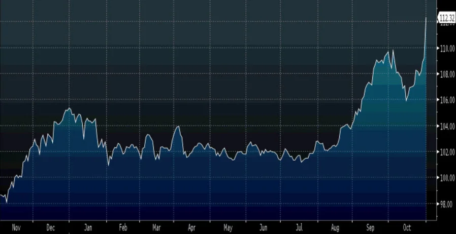Click the Jul month label
This screenshot has width=456, height=234.
[299, 228]
